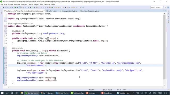Click the Quick Access search field
170x95 pixels.
157,8
